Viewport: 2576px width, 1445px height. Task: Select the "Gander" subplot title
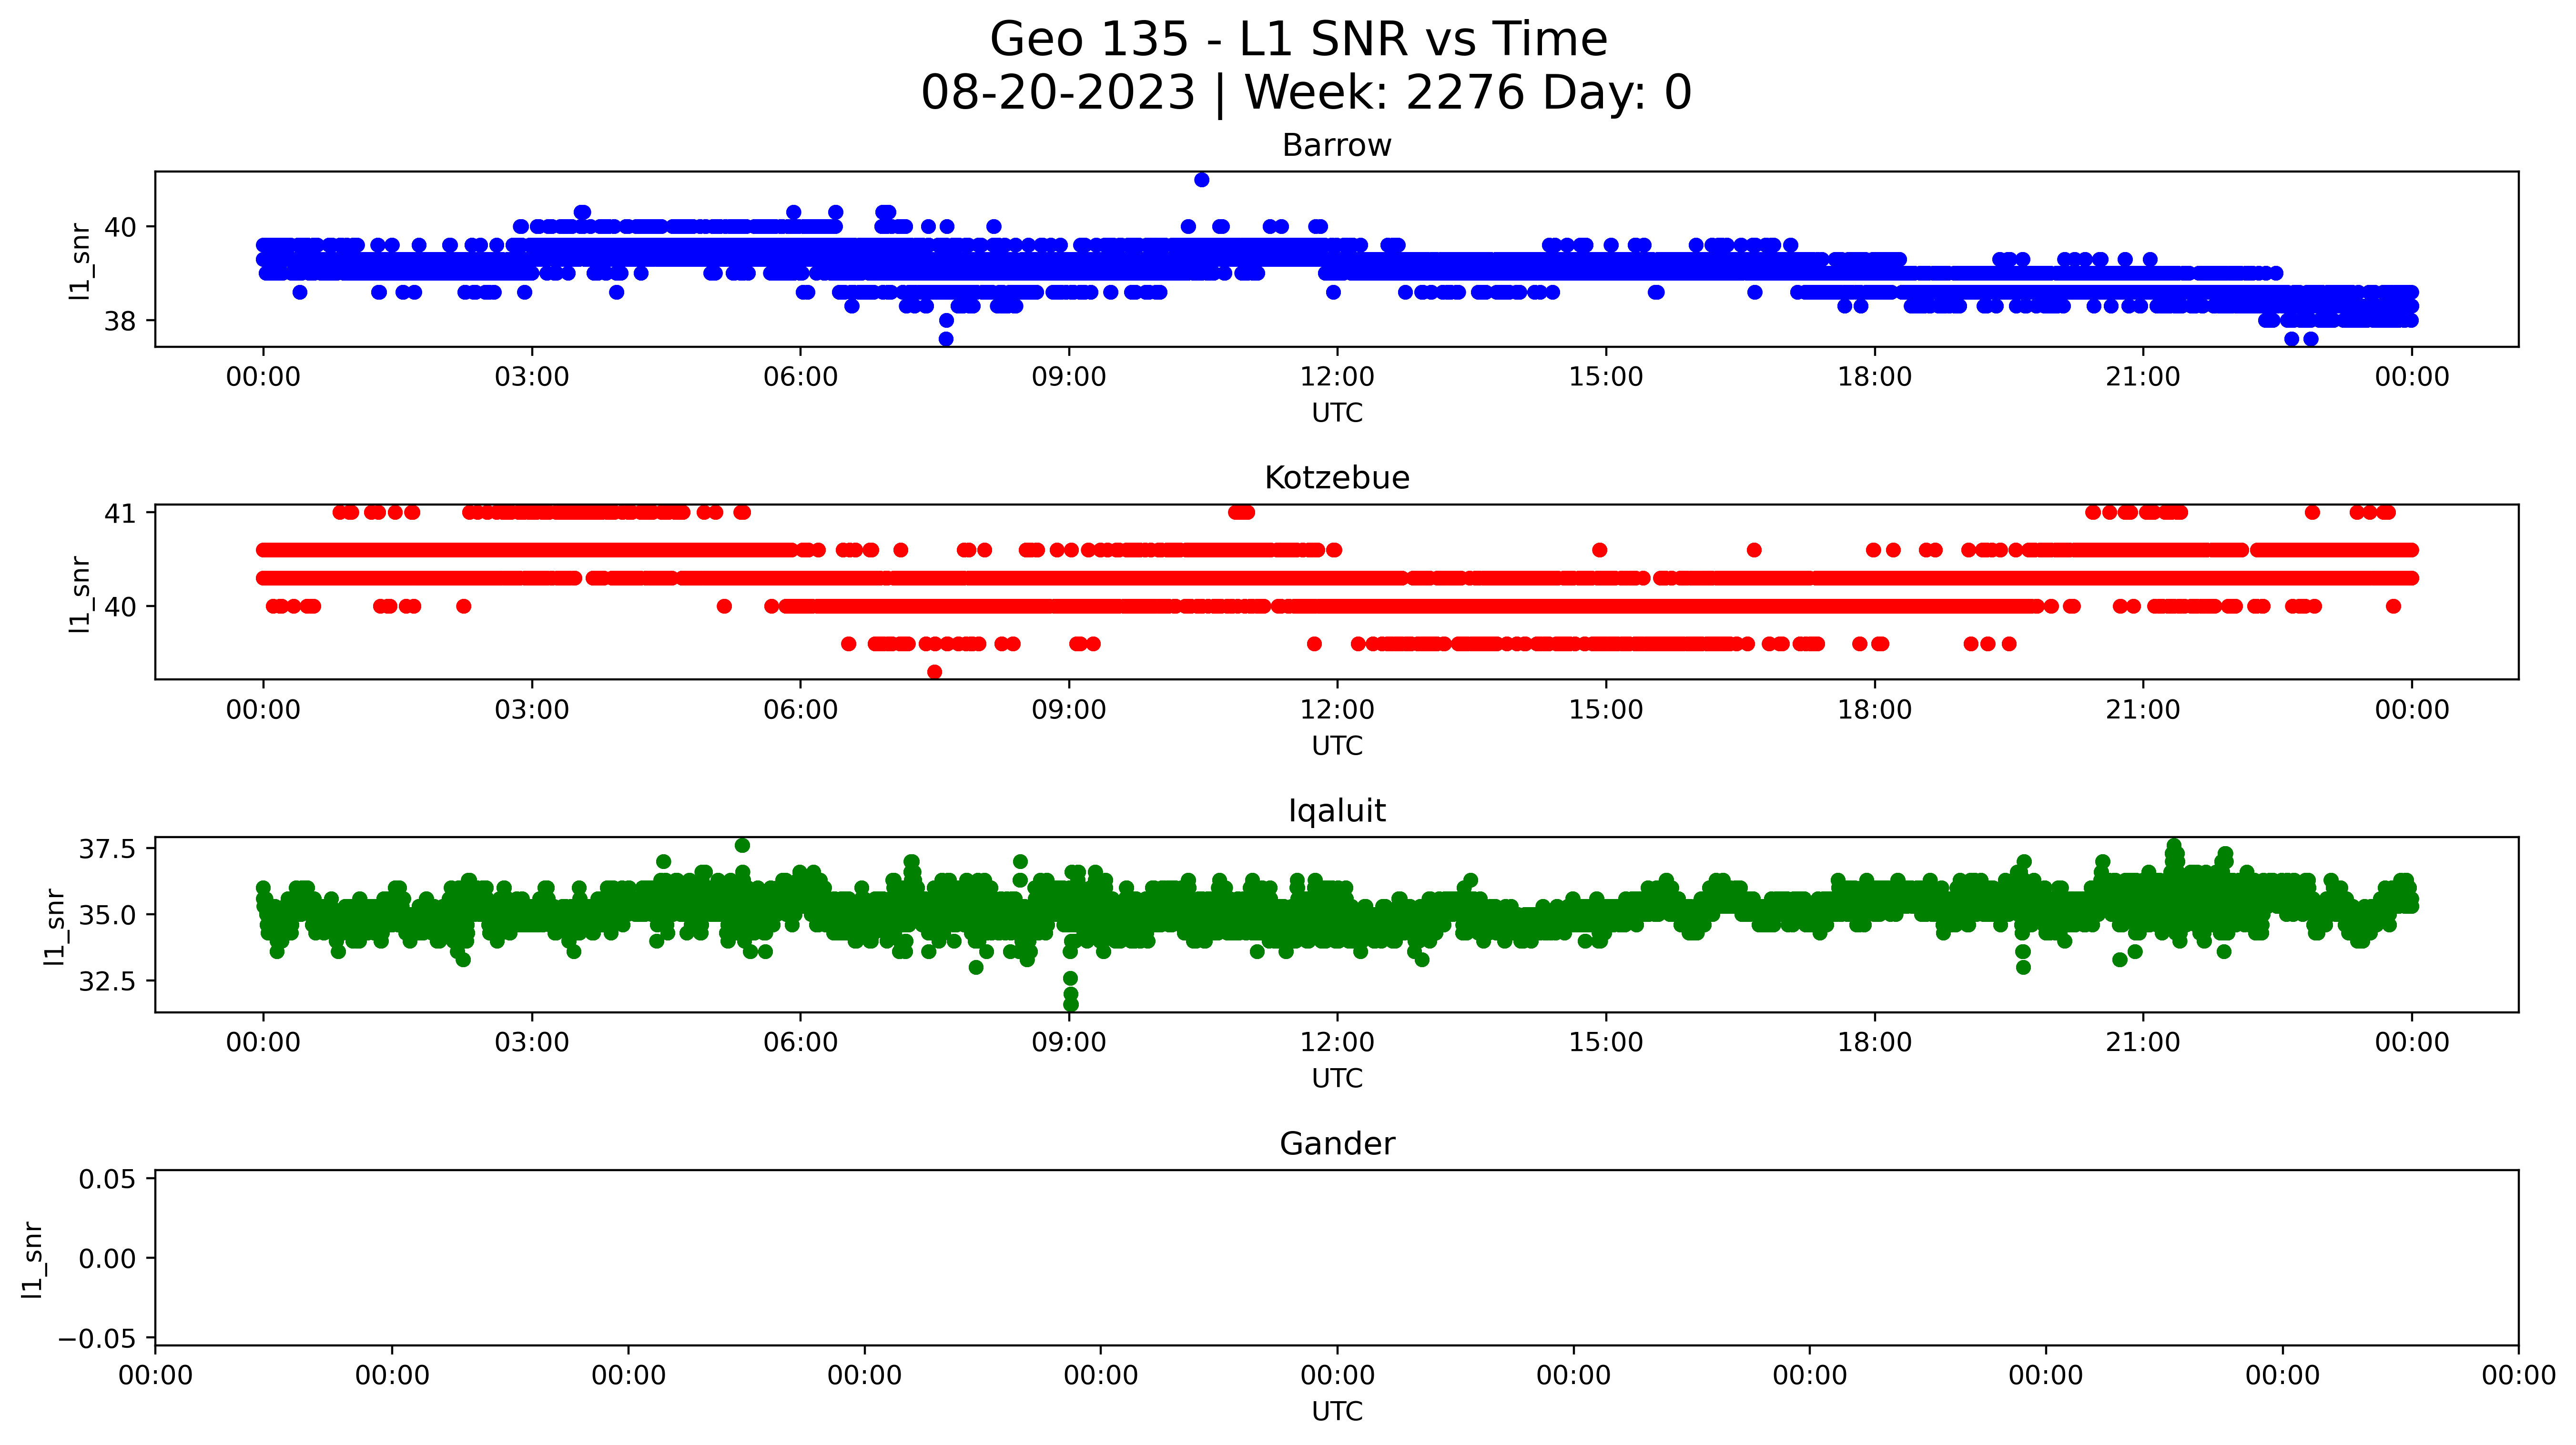(1336, 1144)
